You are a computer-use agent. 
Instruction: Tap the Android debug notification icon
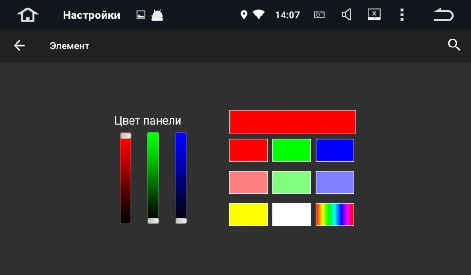coord(157,15)
